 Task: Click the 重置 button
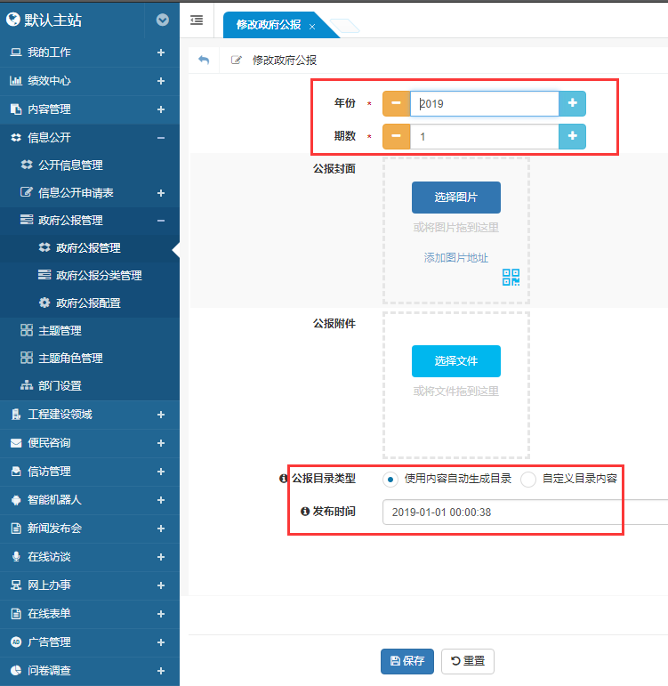coord(467,661)
